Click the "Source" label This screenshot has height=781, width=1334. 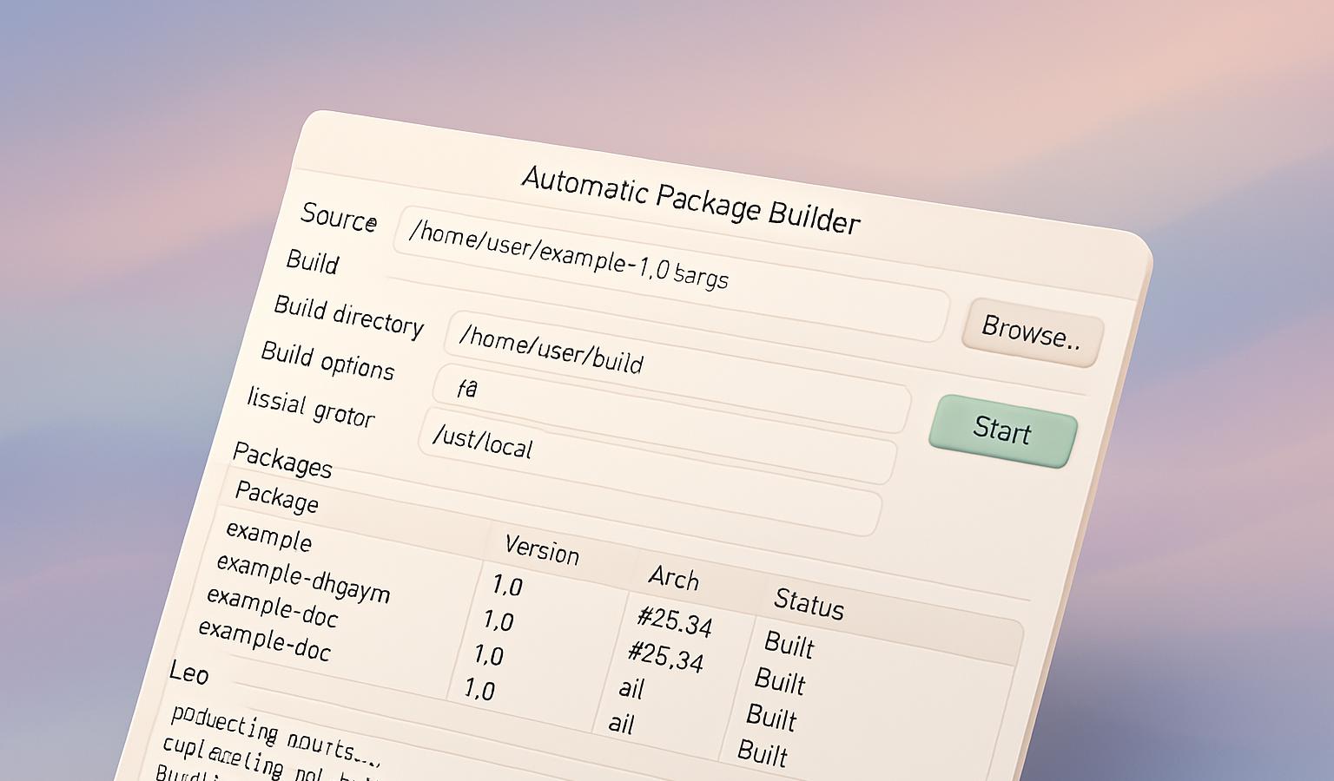[339, 217]
